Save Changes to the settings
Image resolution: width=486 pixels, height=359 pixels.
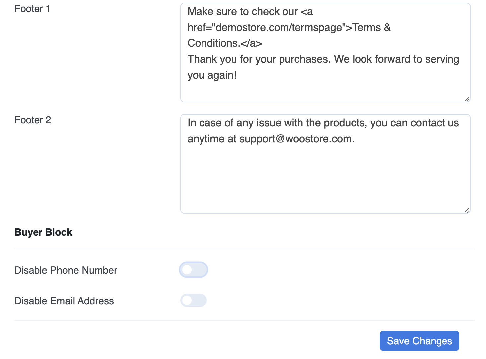[x=419, y=341]
